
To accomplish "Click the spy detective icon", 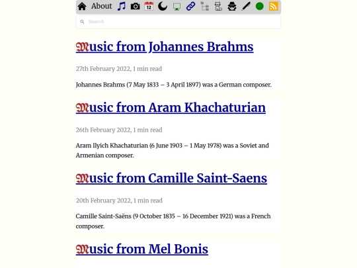I will tap(232, 6).
